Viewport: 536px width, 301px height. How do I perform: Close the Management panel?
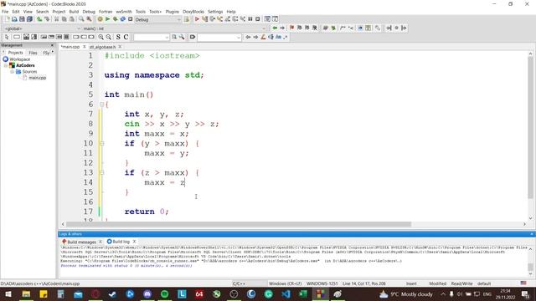coord(52,45)
